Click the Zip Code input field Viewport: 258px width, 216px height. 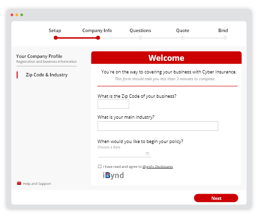coord(113,104)
